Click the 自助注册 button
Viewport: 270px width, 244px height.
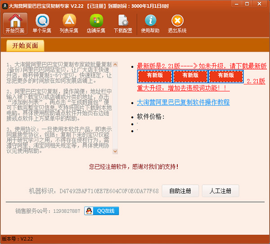point(180,191)
